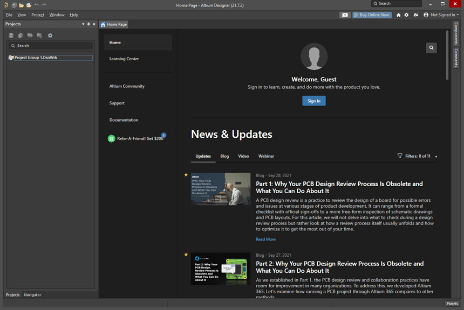
Task: Click the Redo arrow in title bar
Action: [44, 5]
